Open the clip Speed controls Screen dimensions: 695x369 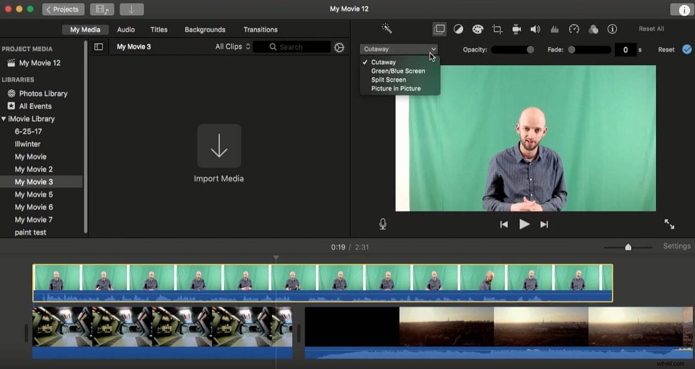coord(574,29)
